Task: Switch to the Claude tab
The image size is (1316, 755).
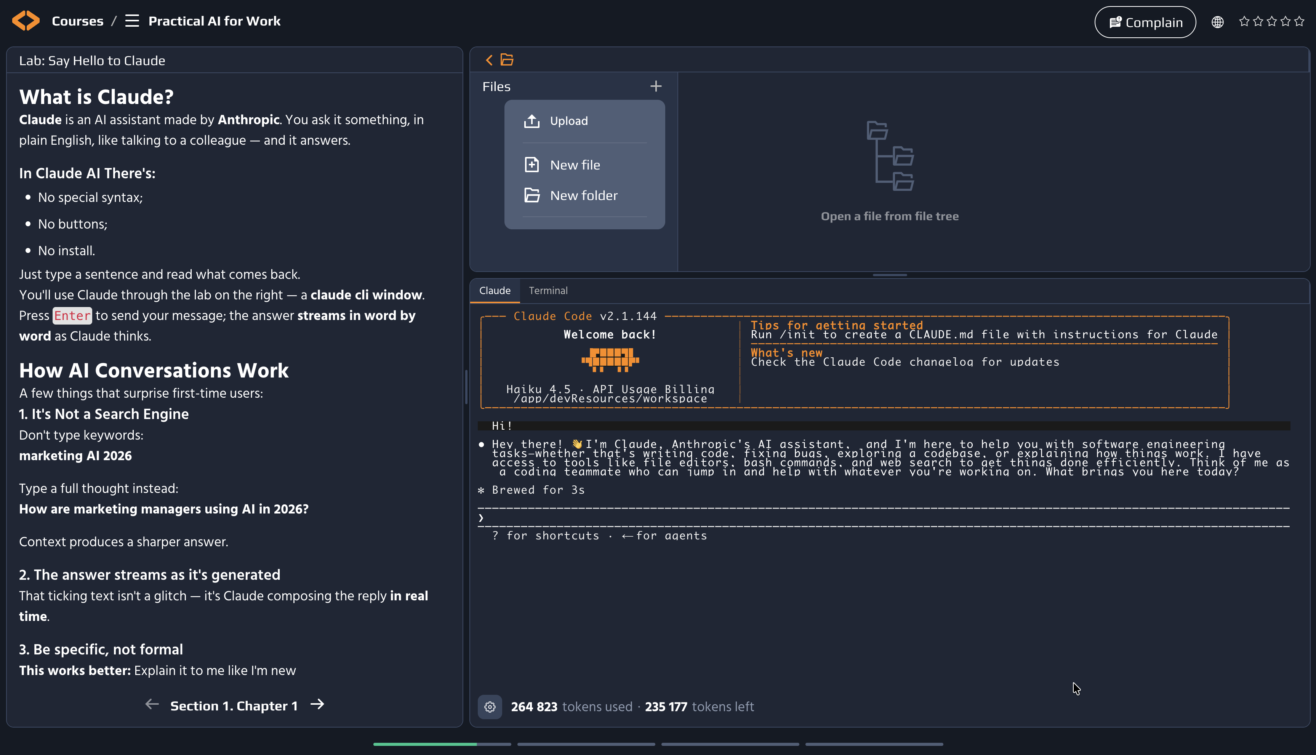Action: [x=495, y=290]
